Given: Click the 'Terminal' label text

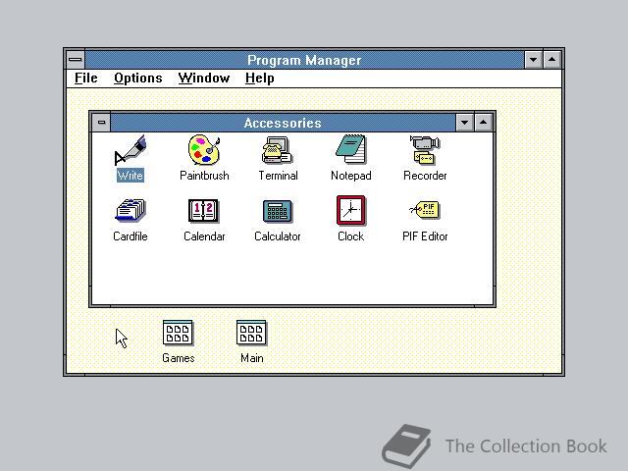Looking at the screenshot, I should click(278, 176).
